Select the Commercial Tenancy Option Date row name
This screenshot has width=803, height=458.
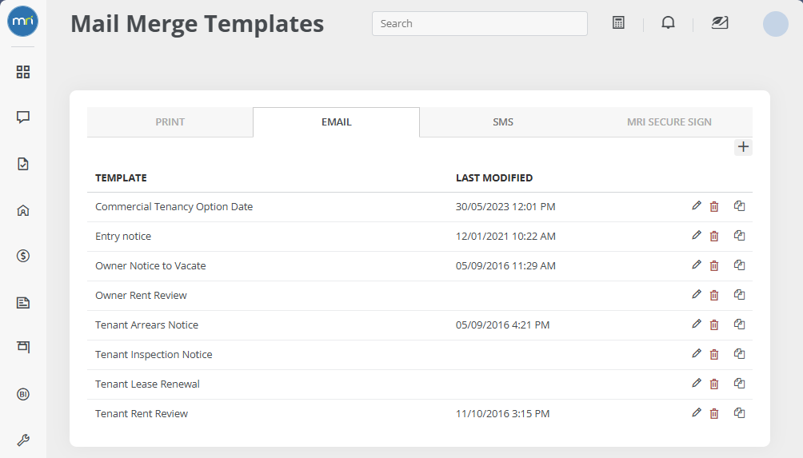tap(174, 207)
